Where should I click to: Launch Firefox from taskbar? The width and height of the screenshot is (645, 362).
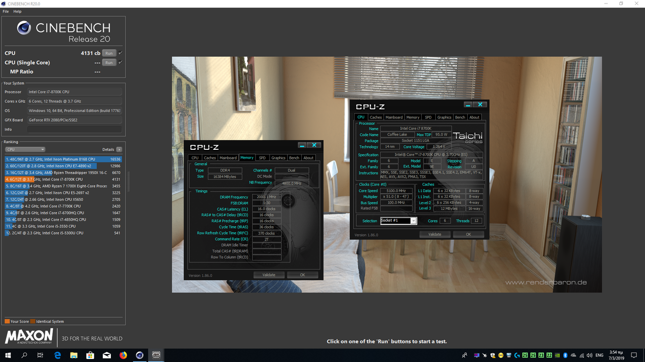(x=123, y=355)
